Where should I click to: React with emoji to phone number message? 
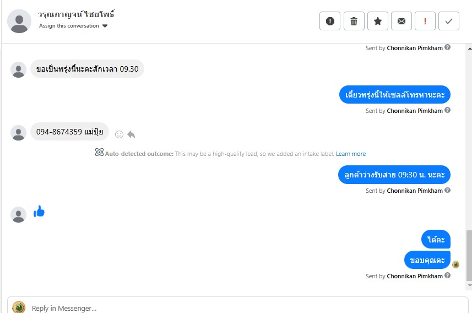[119, 134]
